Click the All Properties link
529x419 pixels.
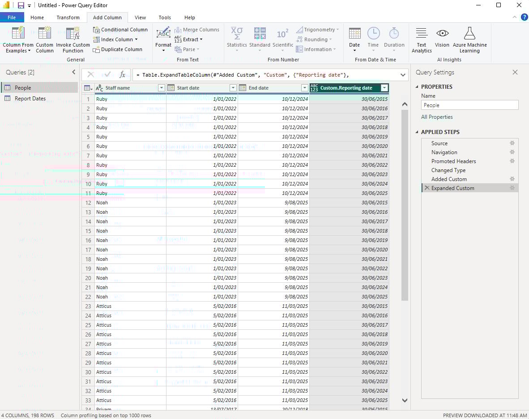coord(437,117)
